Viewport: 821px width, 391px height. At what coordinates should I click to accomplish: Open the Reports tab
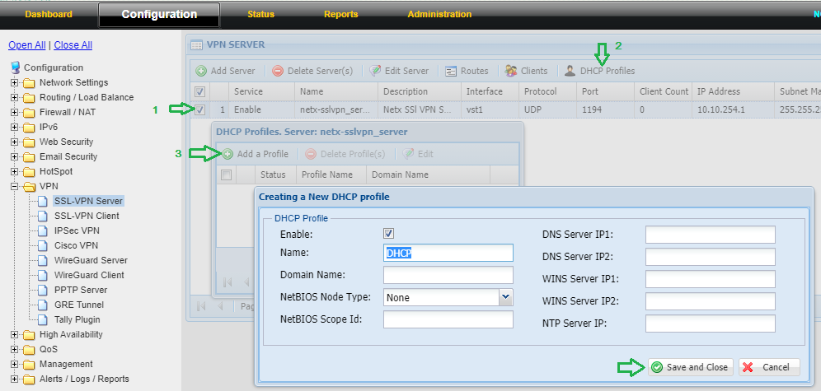pyautogui.click(x=340, y=14)
